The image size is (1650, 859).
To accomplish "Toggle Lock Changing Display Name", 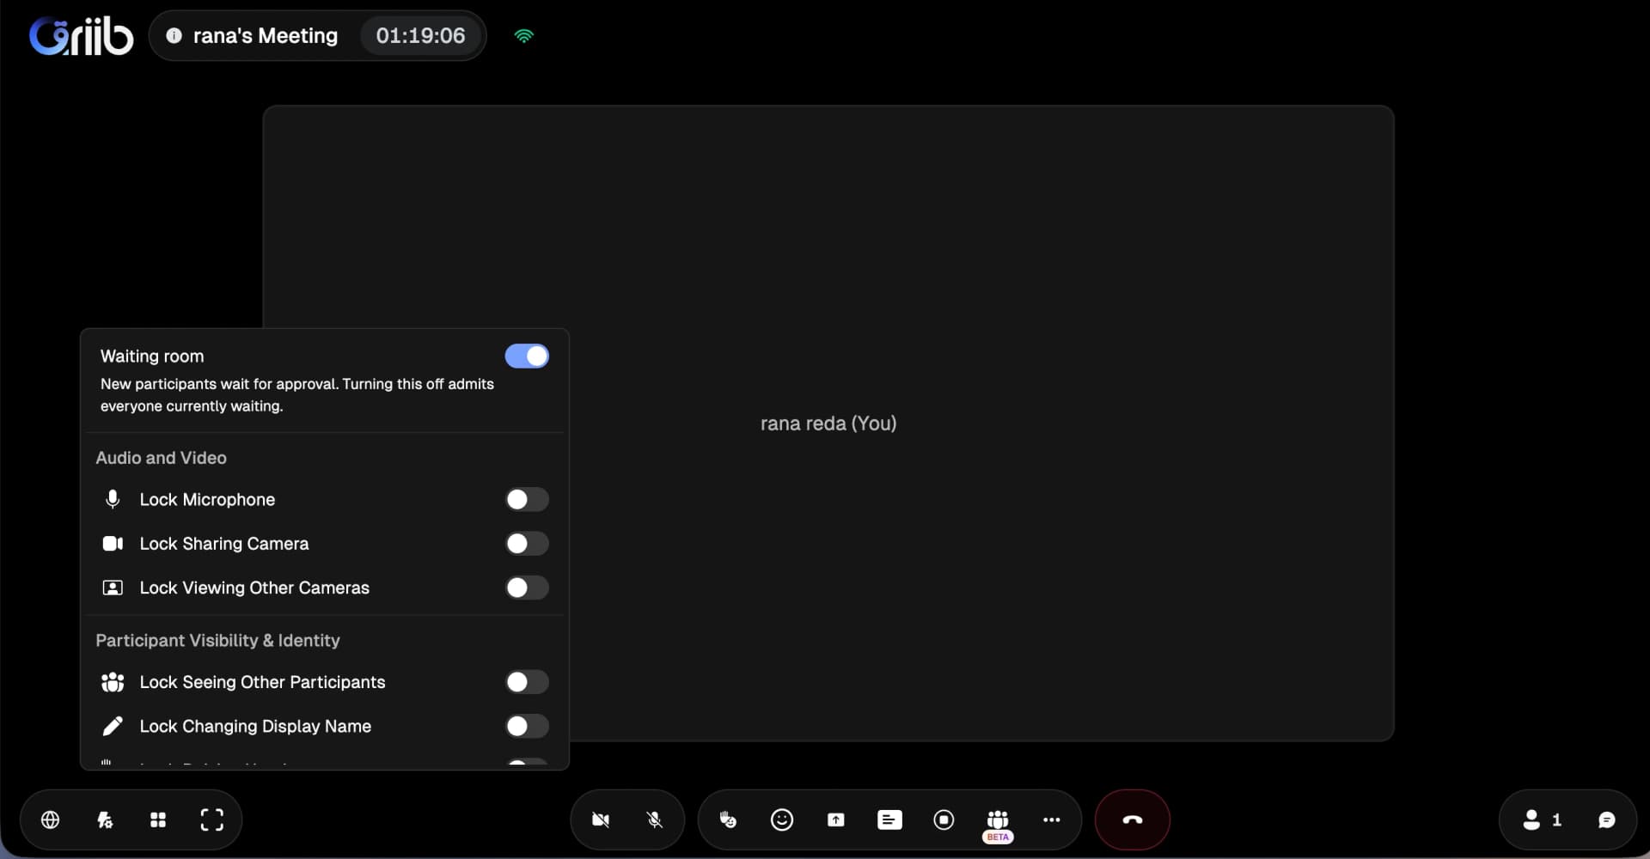I will click(x=527, y=727).
